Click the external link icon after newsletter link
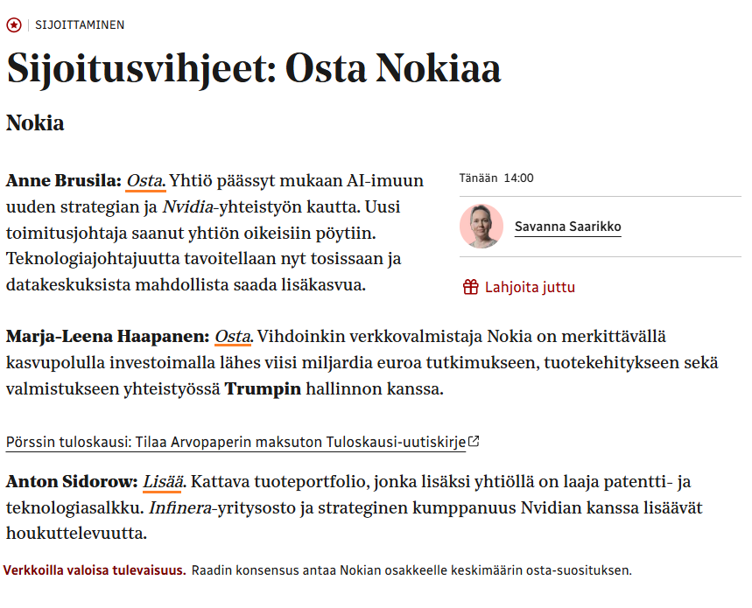The image size is (752, 608). 474,442
